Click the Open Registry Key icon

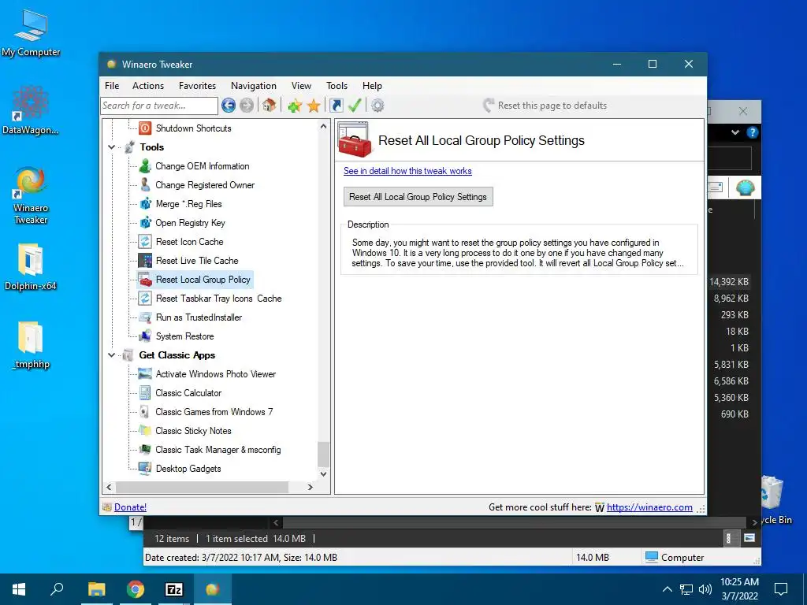(146, 223)
